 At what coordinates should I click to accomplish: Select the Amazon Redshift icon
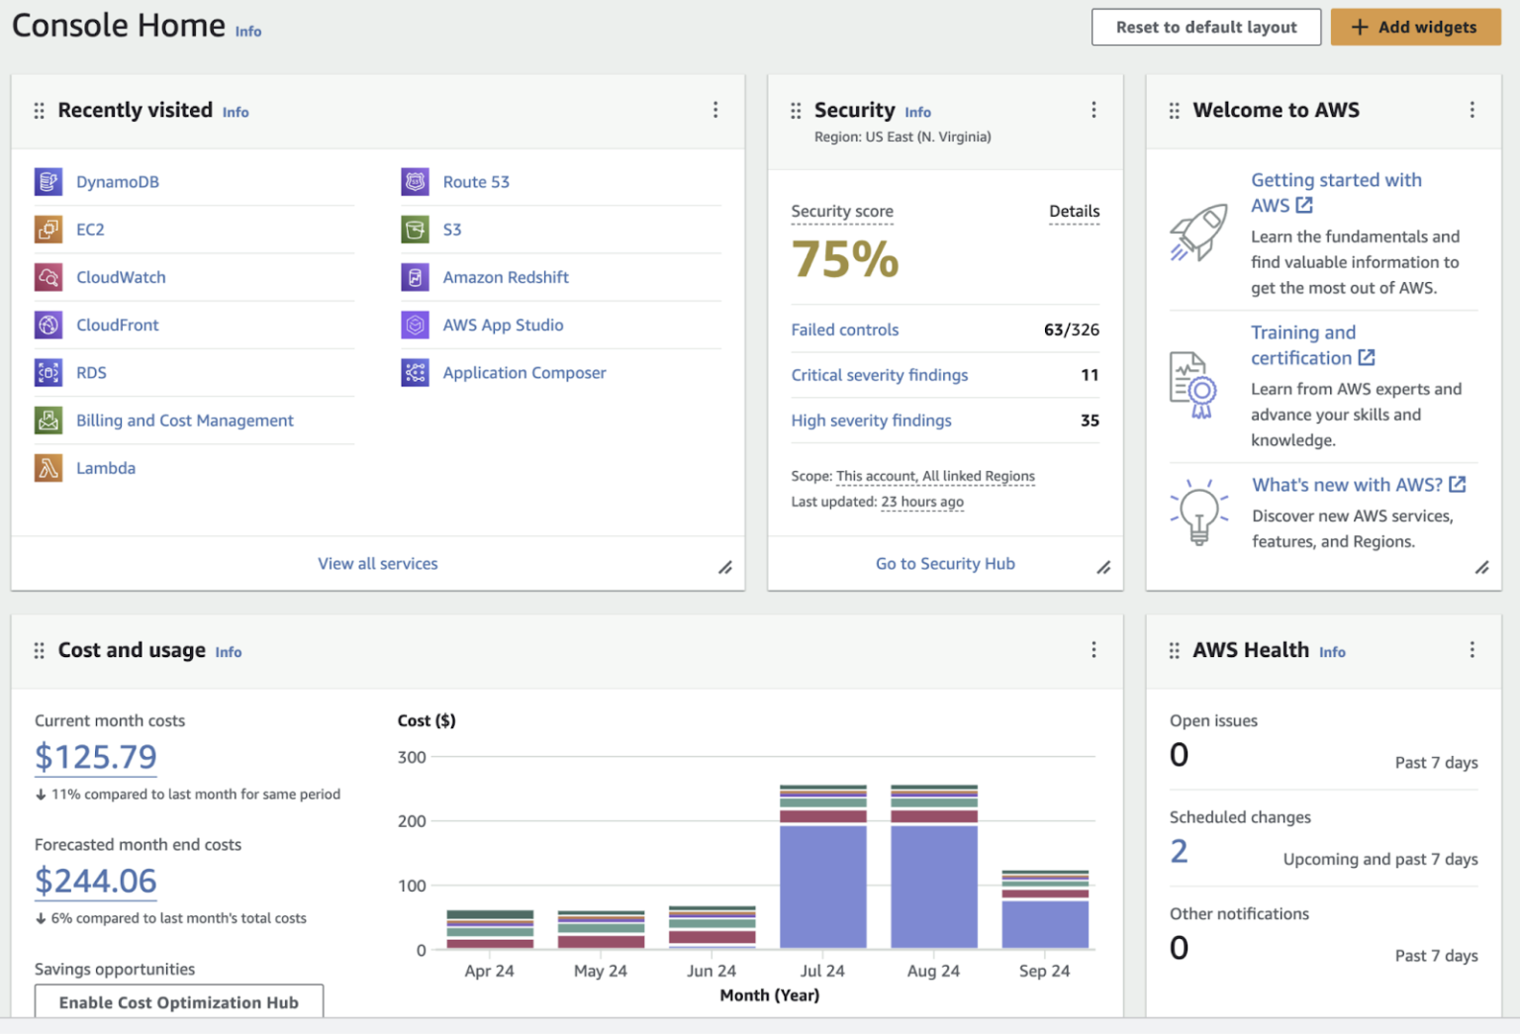416,277
